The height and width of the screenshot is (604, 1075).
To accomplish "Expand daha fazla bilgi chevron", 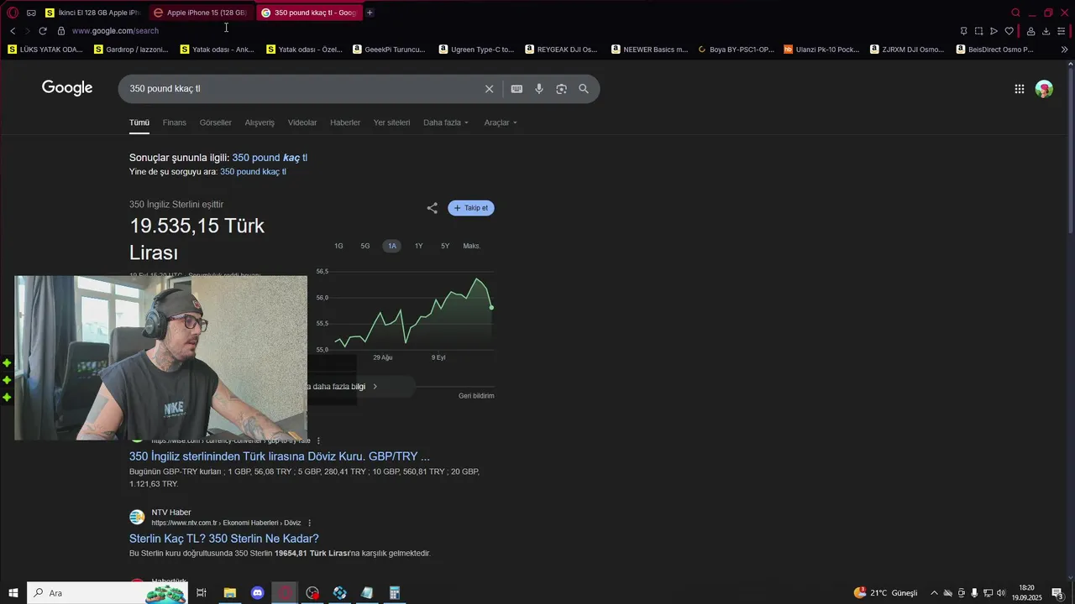I will click(x=375, y=387).
